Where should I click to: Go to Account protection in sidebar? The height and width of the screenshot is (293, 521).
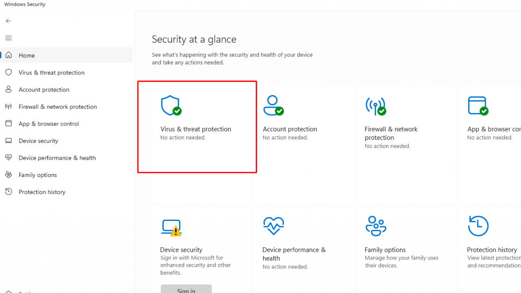tap(67, 90)
